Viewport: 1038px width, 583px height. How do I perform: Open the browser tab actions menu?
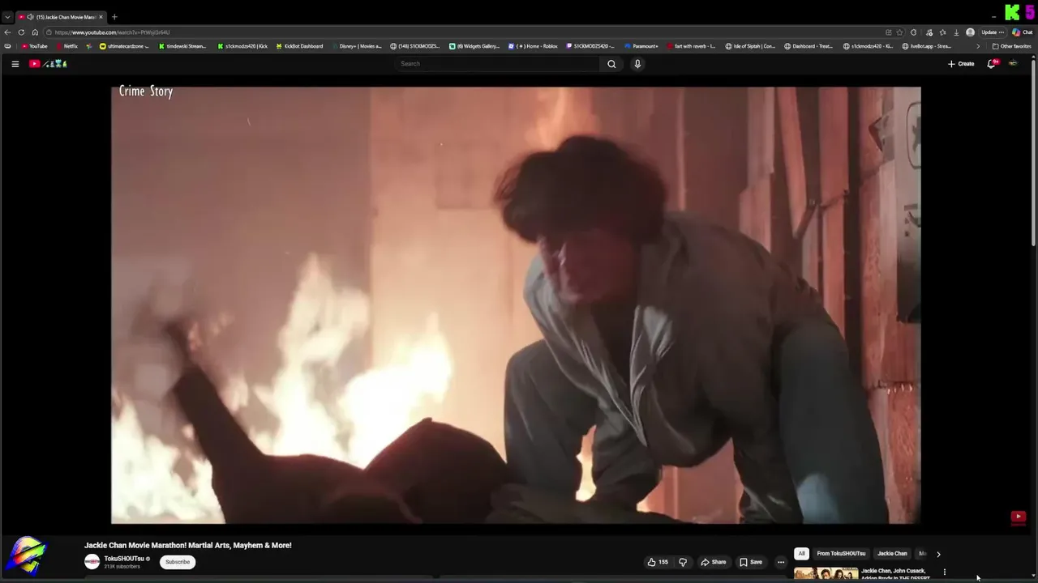(7, 17)
